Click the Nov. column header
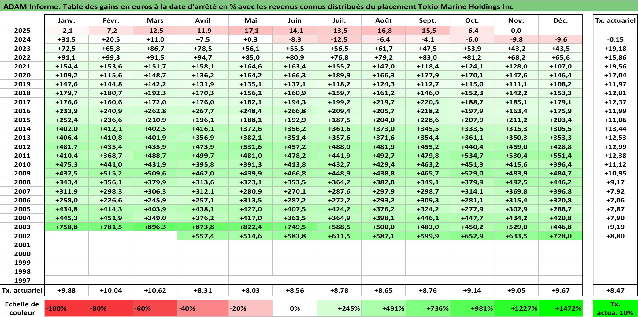The image size is (638, 317). tap(516, 20)
